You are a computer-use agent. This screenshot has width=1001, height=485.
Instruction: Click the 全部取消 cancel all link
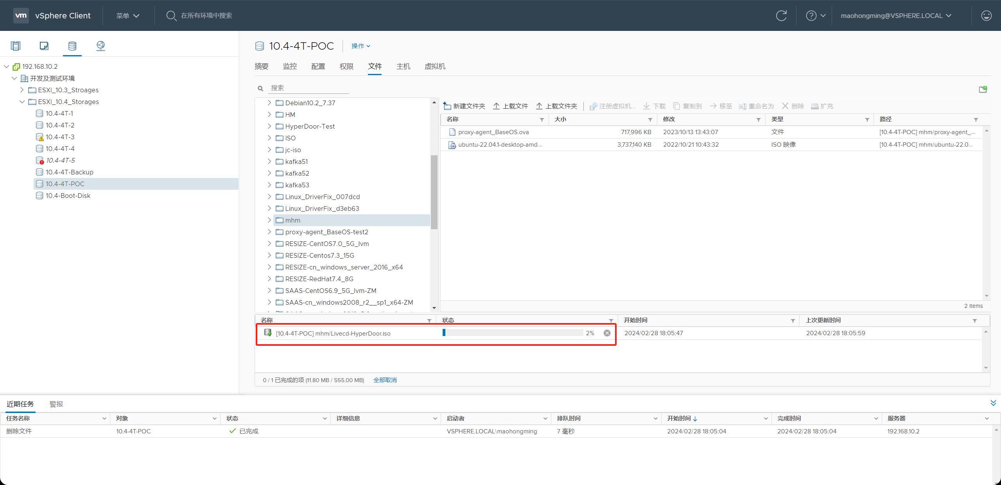pos(385,380)
